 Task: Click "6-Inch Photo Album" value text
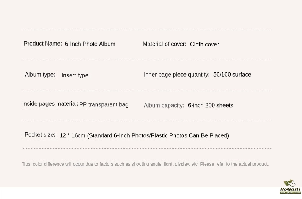point(90,44)
